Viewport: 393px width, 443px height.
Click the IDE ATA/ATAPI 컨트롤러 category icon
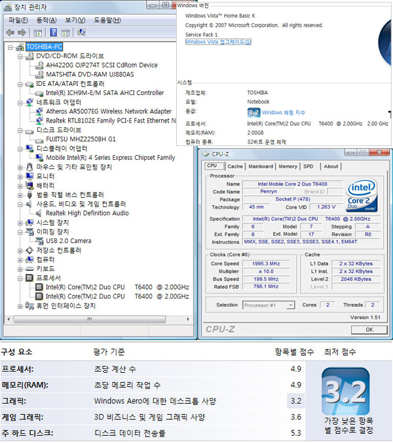29,84
